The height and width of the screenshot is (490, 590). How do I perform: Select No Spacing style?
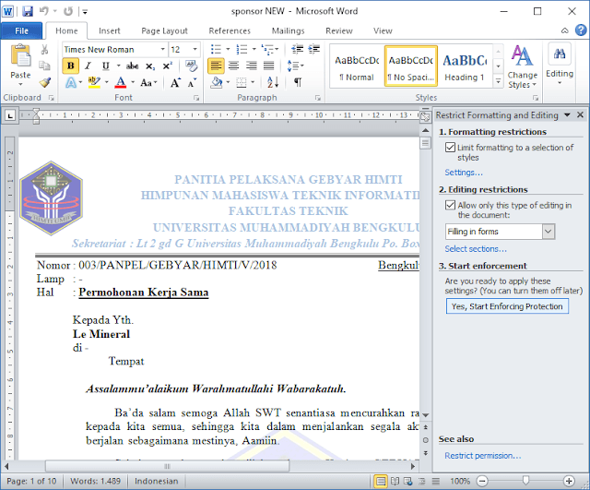click(411, 66)
